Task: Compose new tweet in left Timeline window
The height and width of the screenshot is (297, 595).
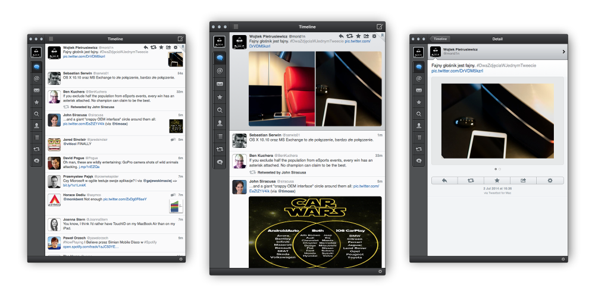Action: point(181,39)
